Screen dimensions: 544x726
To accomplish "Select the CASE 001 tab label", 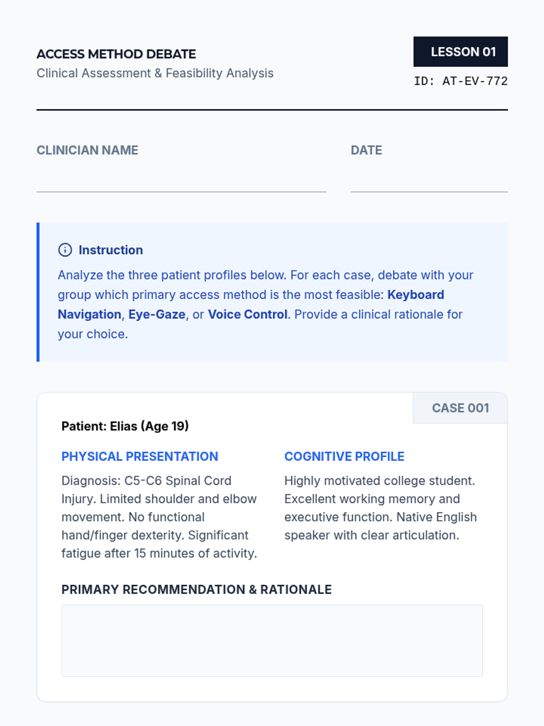I will (x=460, y=408).
